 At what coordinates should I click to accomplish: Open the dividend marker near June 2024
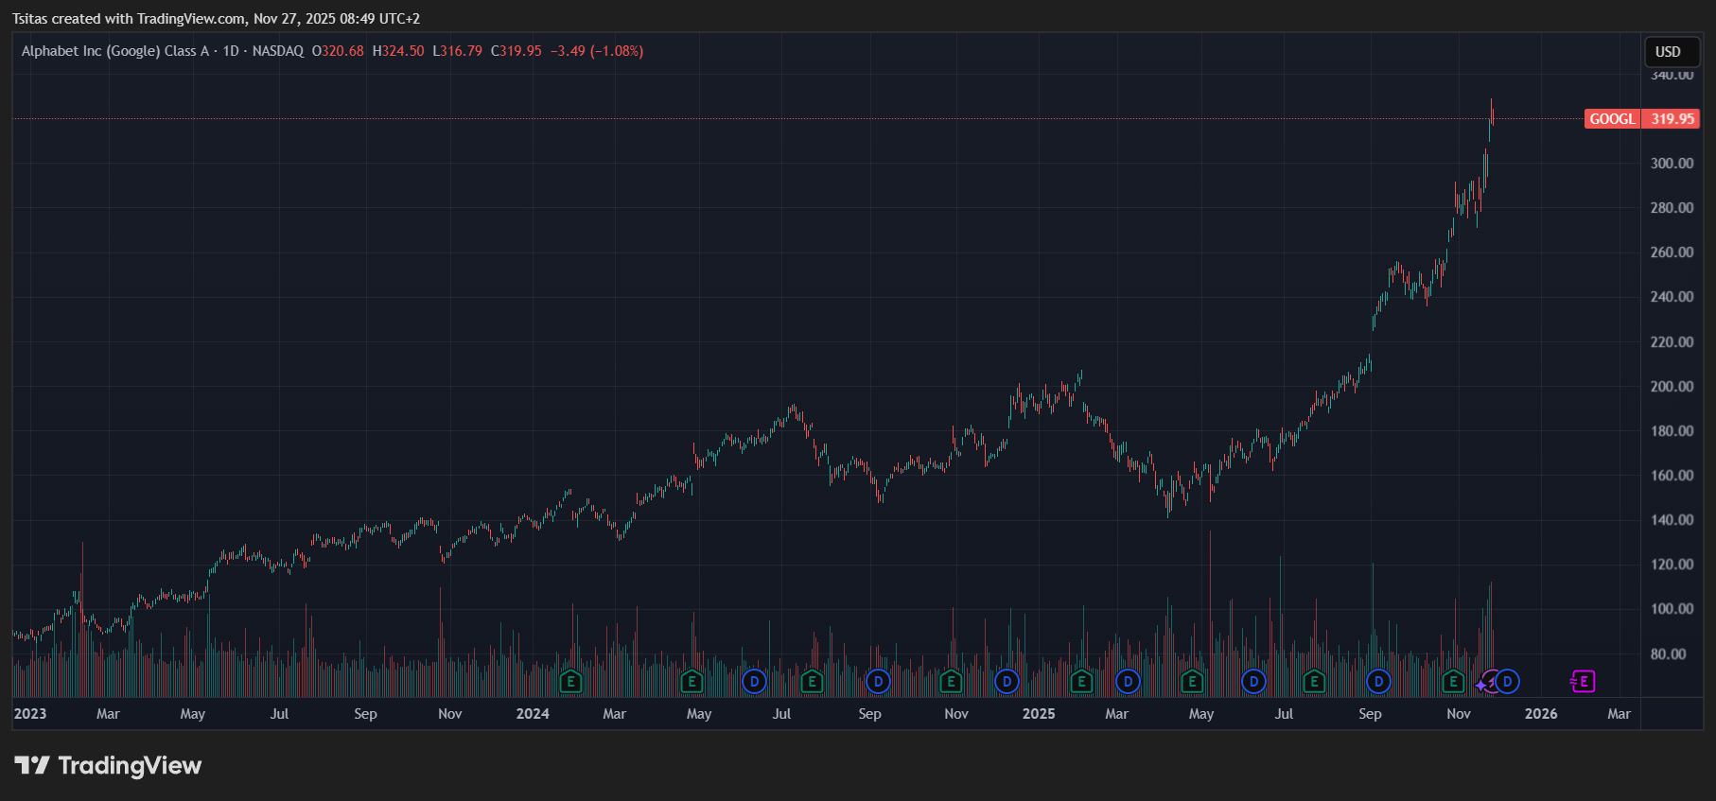click(x=754, y=681)
